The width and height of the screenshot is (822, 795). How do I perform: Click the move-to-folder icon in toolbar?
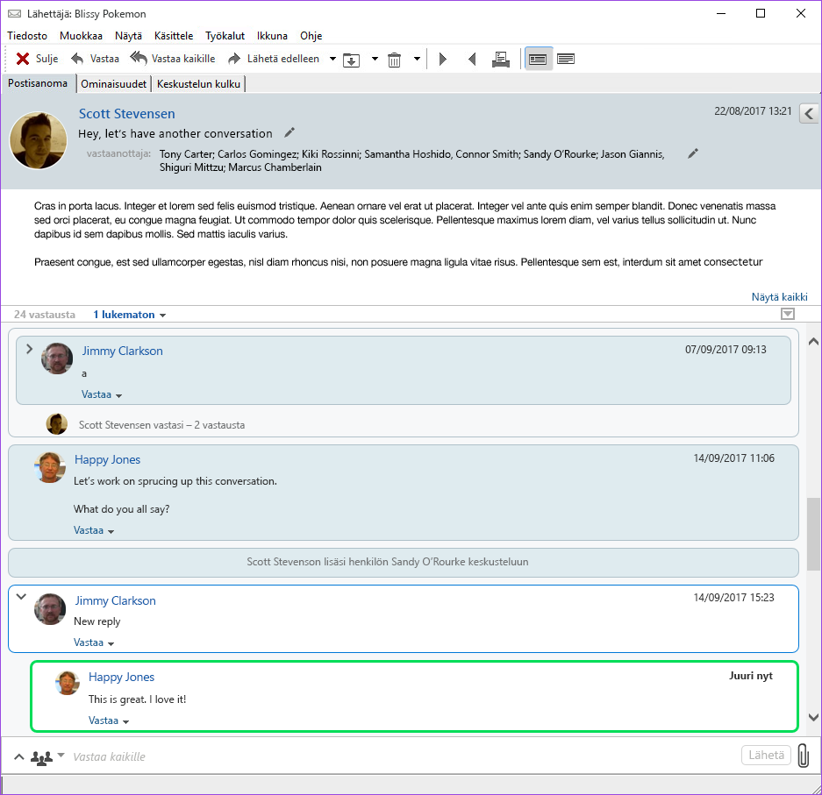351,60
